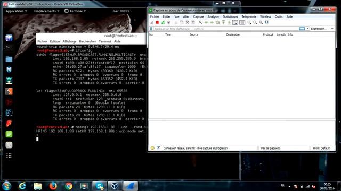The height and width of the screenshot is (191, 341).
Task: Jump to the last packet icon
Action: click(229, 22)
